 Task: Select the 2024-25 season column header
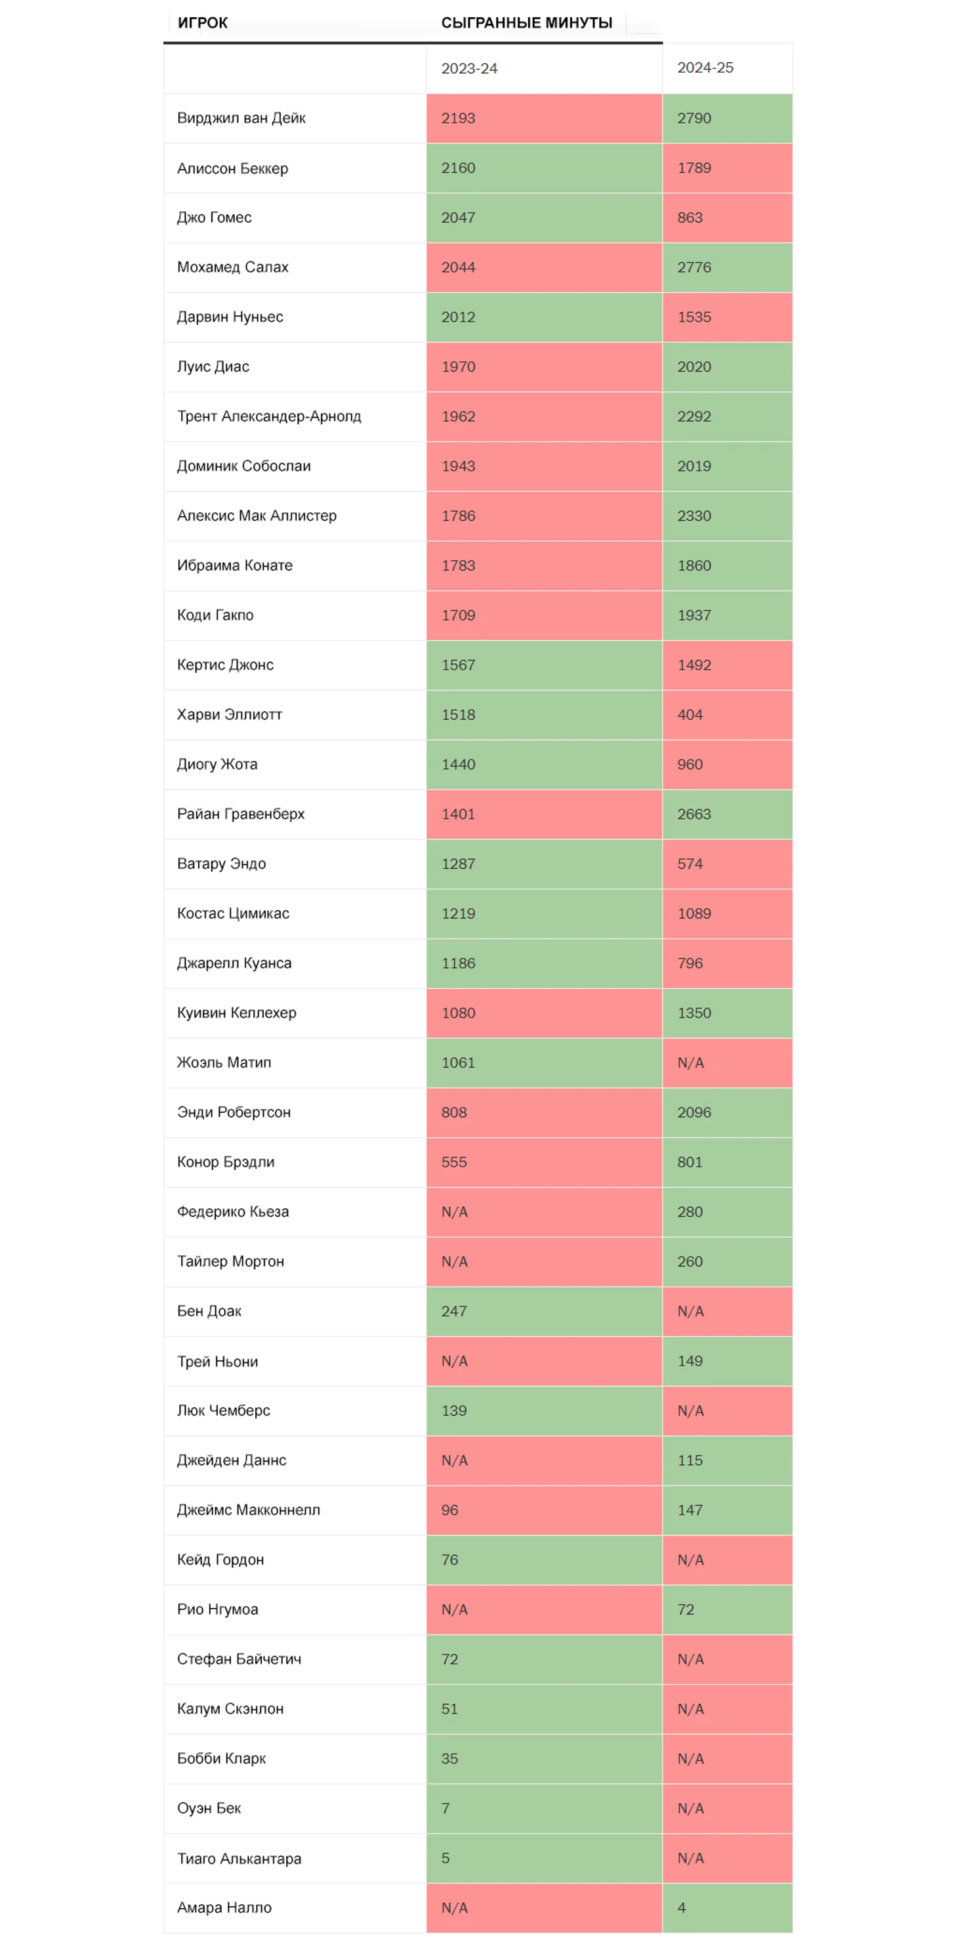point(705,68)
